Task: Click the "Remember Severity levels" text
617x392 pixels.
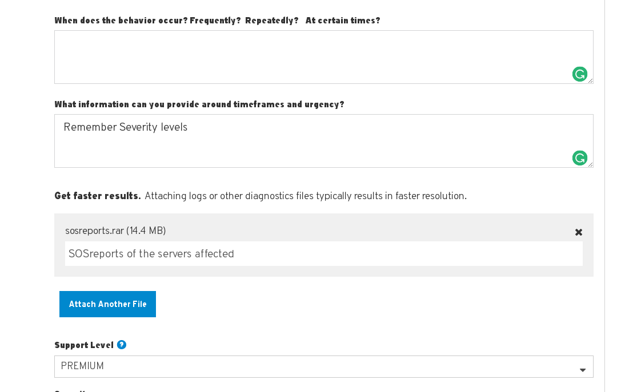Action: coord(126,127)
